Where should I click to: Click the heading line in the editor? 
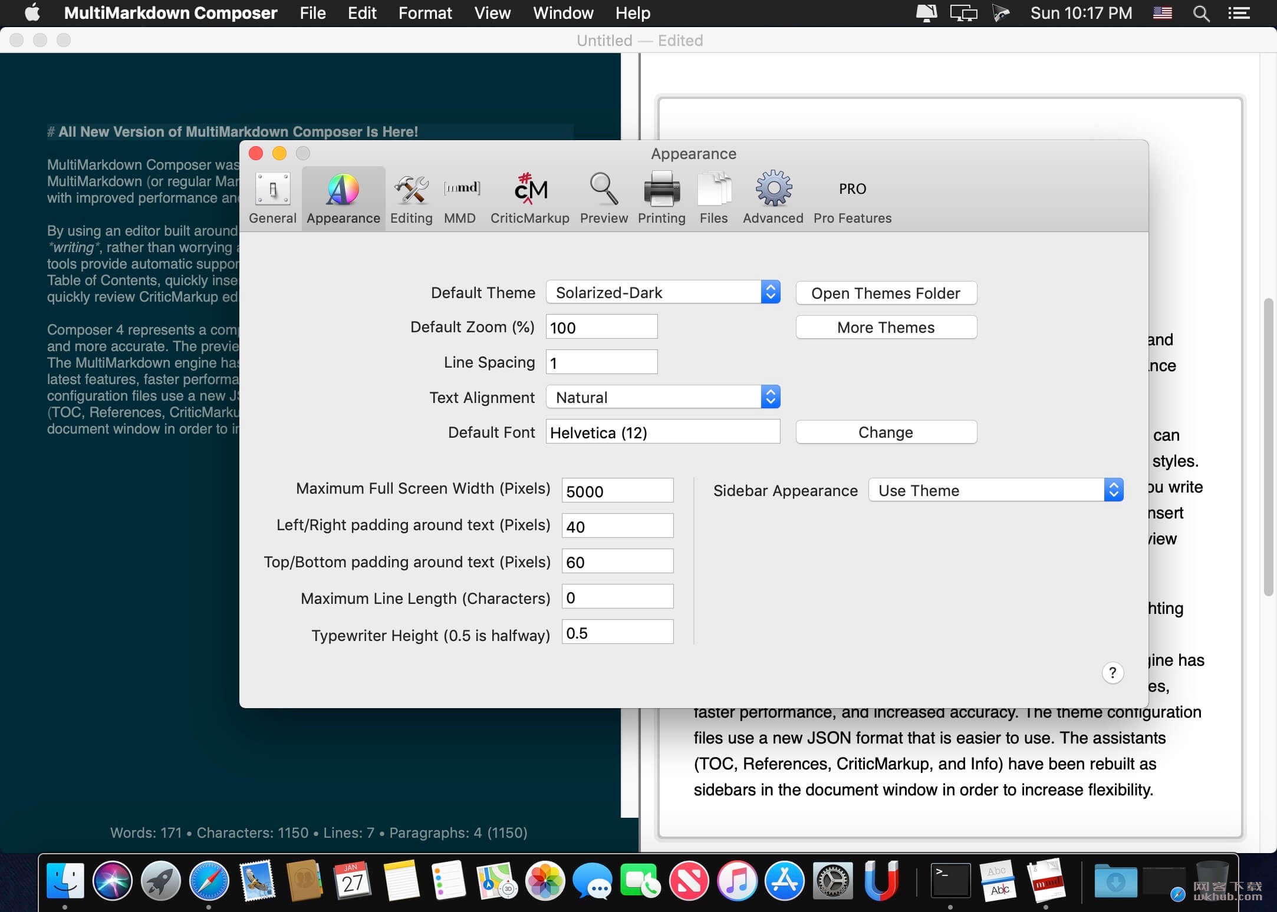(x=233, y=131)
